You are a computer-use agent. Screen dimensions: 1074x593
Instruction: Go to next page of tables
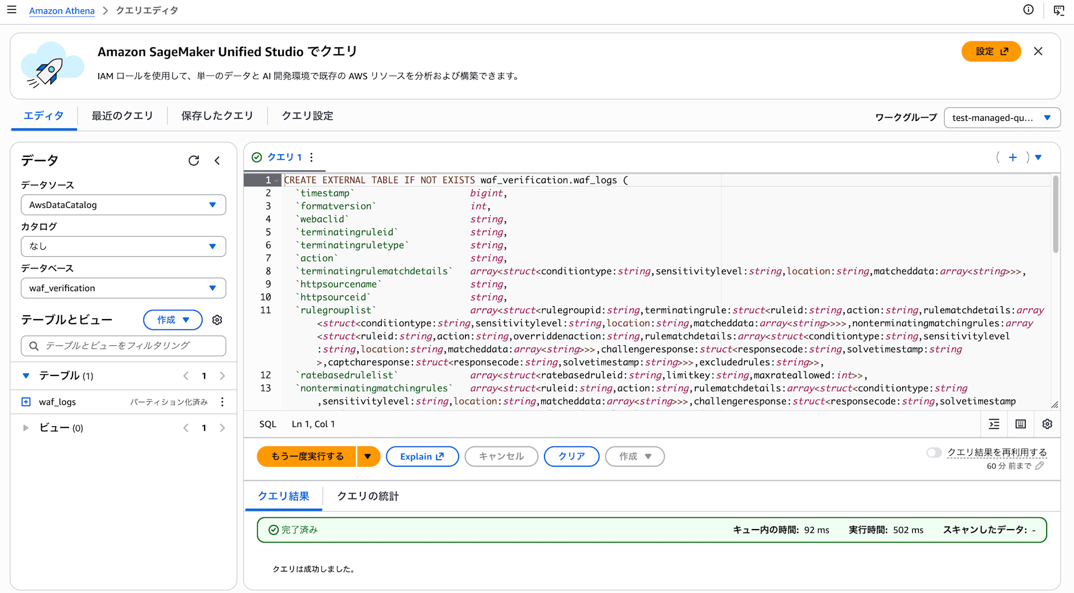(x=222, y=375)
